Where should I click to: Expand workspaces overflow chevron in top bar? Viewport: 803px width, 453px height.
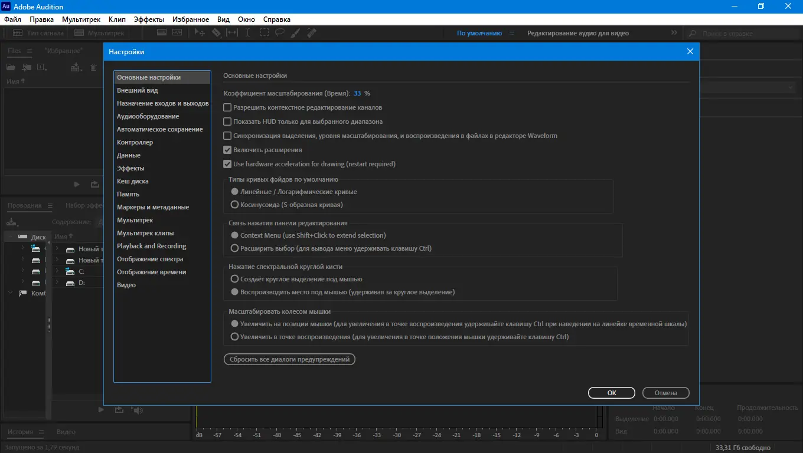pyautogui.click(x=674, y=33)
